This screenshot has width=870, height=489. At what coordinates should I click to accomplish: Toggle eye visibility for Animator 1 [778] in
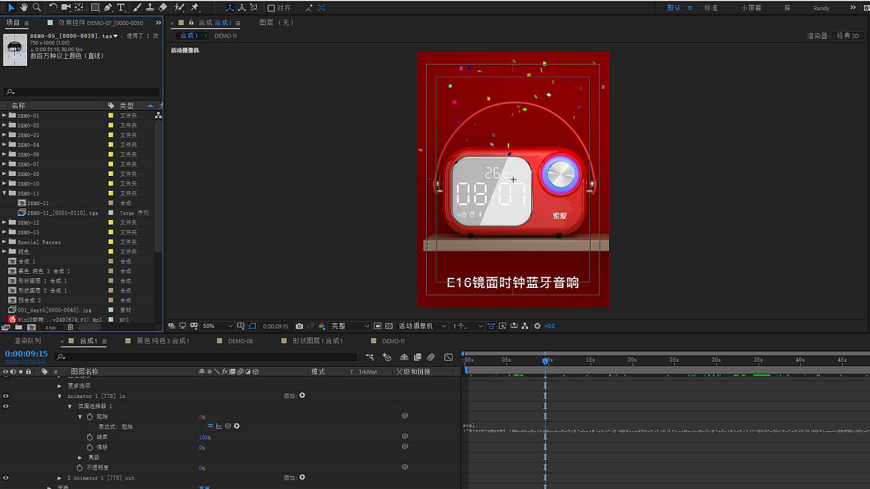[6, 396]
